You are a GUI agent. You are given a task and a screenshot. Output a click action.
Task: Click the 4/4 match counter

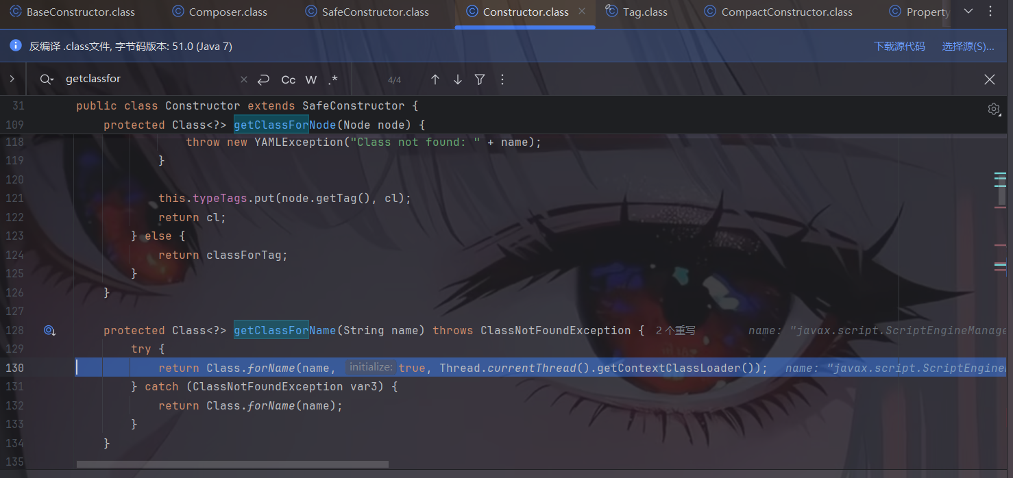(x=394, y=80)
